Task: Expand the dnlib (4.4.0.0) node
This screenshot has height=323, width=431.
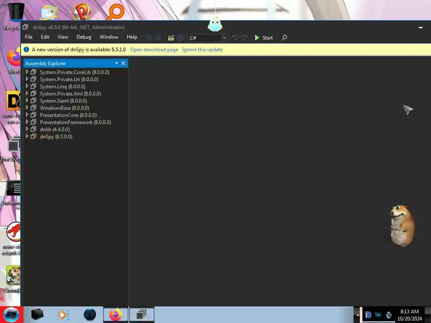Action: [x=27, y=129]
